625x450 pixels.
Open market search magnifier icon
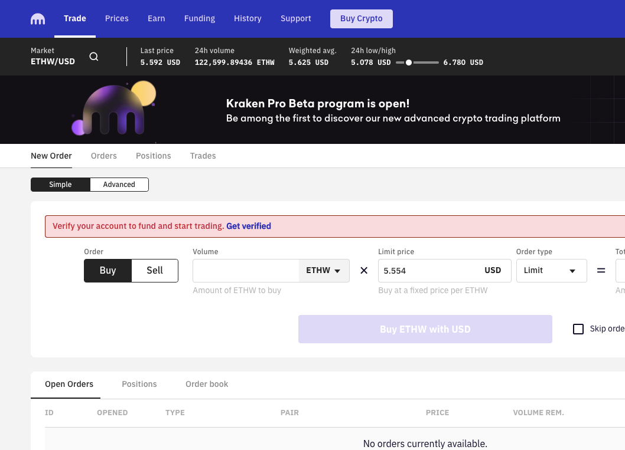click(94, 57)
